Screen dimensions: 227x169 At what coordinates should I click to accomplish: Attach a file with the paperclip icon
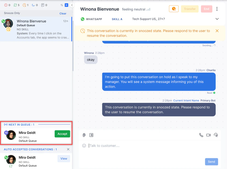click(84, 135)
